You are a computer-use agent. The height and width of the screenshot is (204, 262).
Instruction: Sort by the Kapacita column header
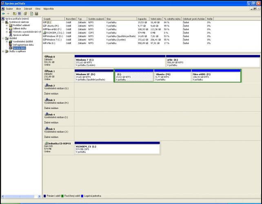143,19
